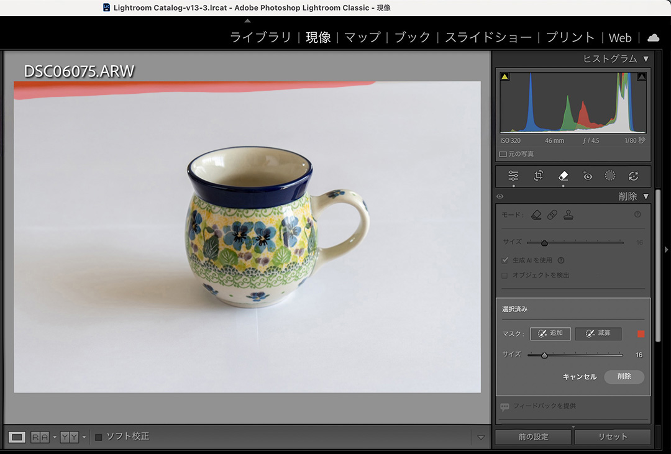Viewport: 671px width, 454px height.
Task: Click the info icon beside 生成 AI を使用
Action: tap(561, 260)
